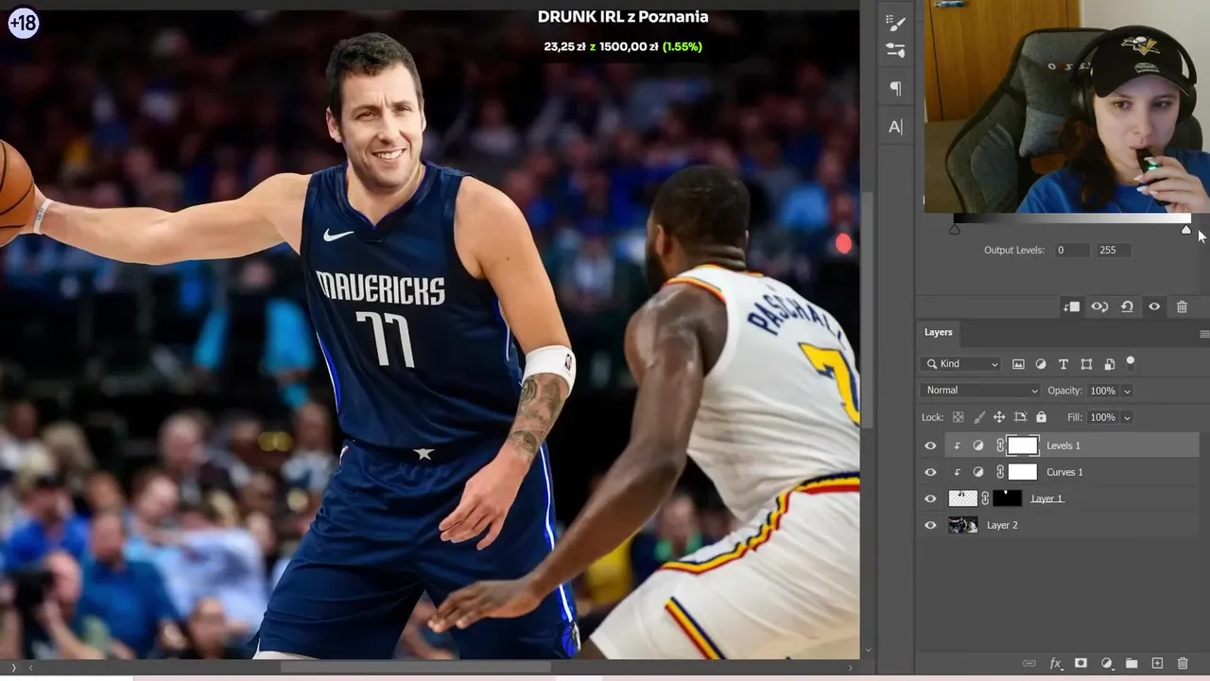
Task: Delete the selected layer with trash icon
Action: (x=1183, y=664)
